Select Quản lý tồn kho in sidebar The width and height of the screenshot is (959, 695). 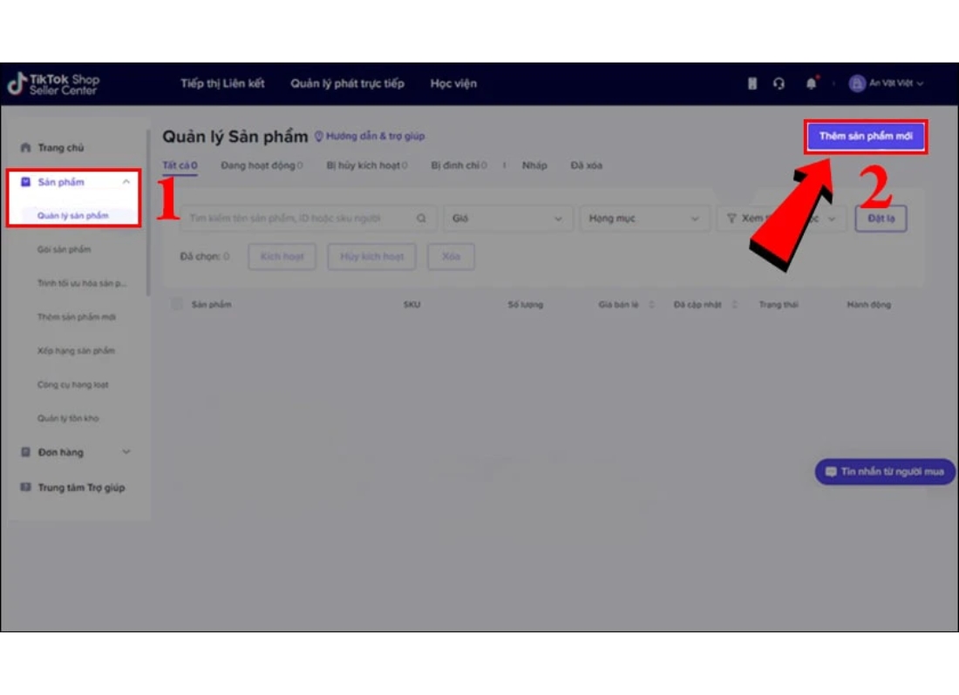68,418
